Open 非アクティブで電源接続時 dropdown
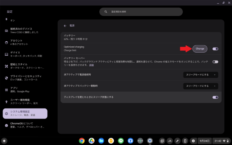The image size is (232, 145). point(200,74)
